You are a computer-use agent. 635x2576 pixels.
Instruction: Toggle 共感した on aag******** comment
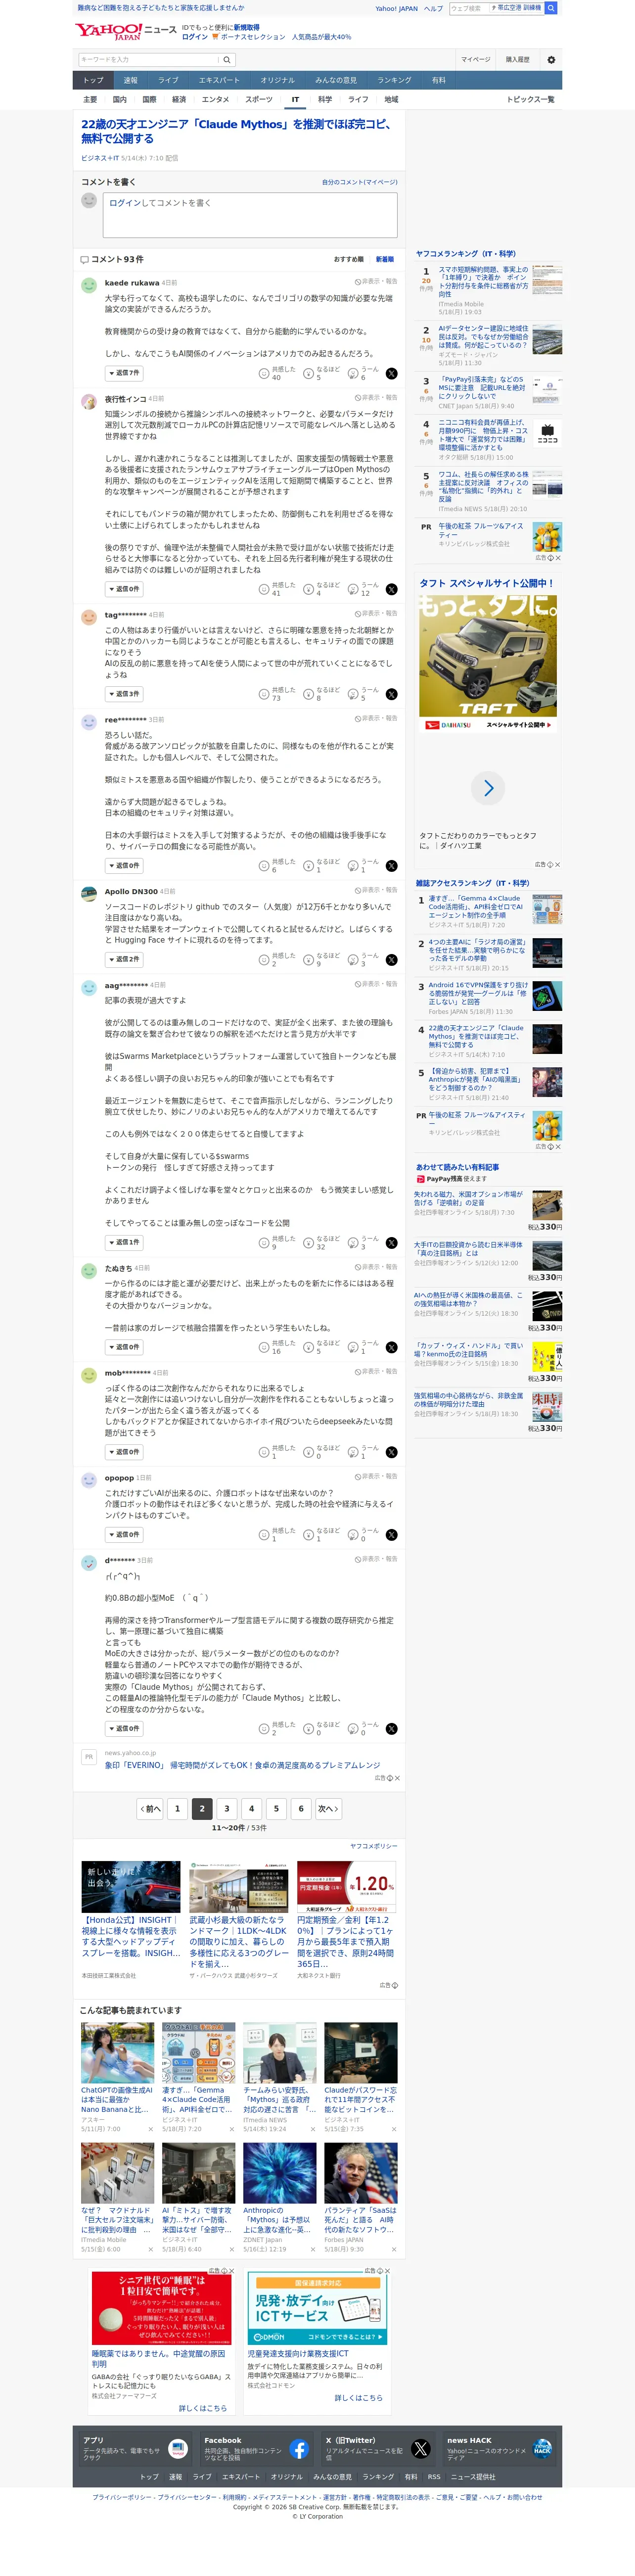pyautogui.click(x=277, y=1243)
